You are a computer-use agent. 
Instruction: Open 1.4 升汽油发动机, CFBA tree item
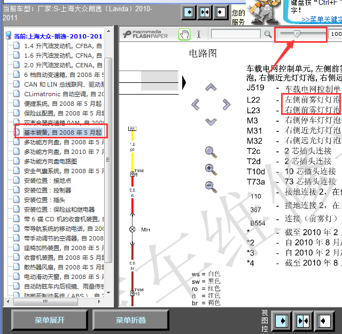pyautogui.click(x=63, y=46)
